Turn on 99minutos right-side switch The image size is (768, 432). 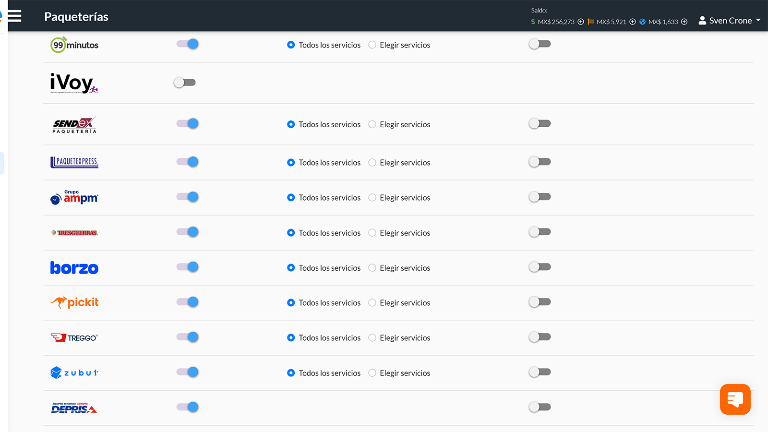click(540, 44)
